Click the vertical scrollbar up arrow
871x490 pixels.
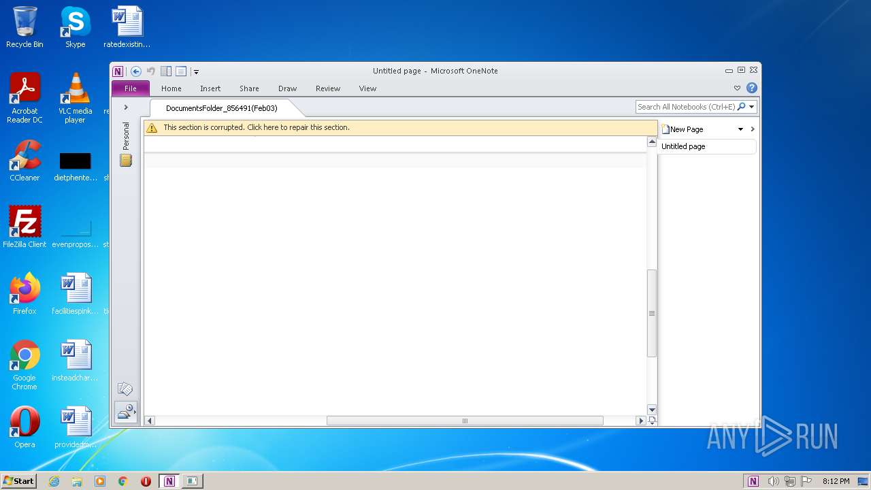[x=652, y=142]
